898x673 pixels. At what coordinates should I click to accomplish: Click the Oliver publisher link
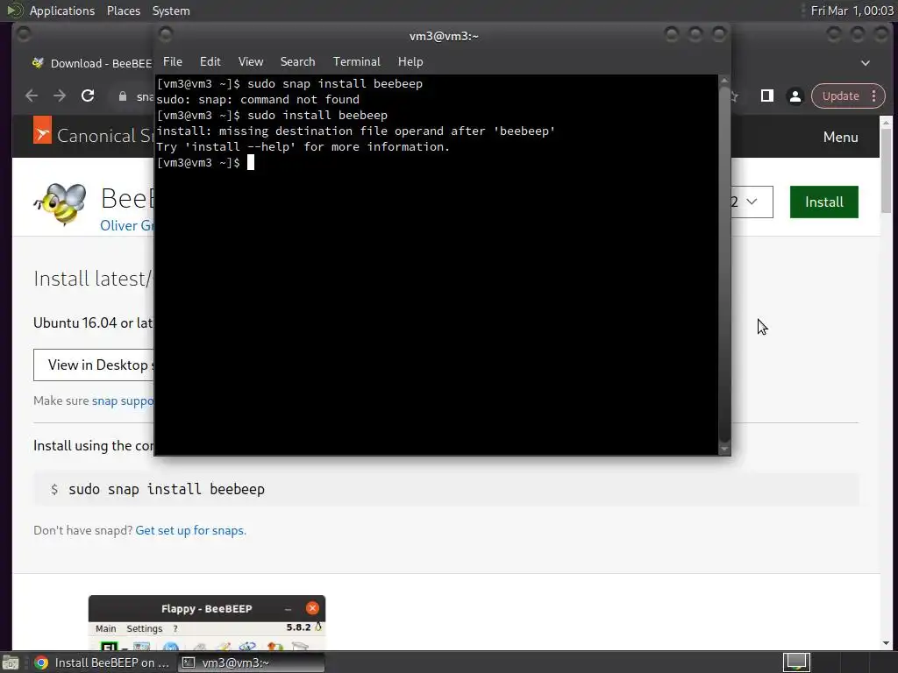pyautogui.click(x=126, y=225)
